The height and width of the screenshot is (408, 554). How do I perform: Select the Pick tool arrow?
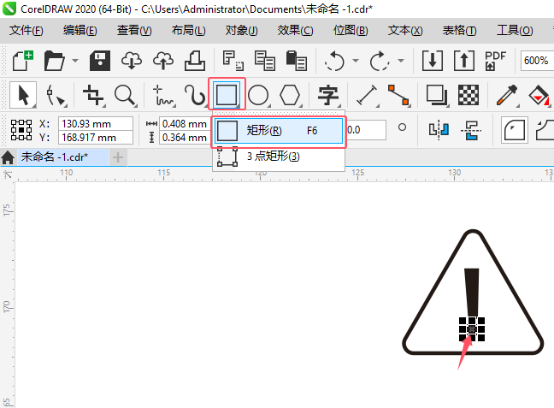tap(23, 95)
